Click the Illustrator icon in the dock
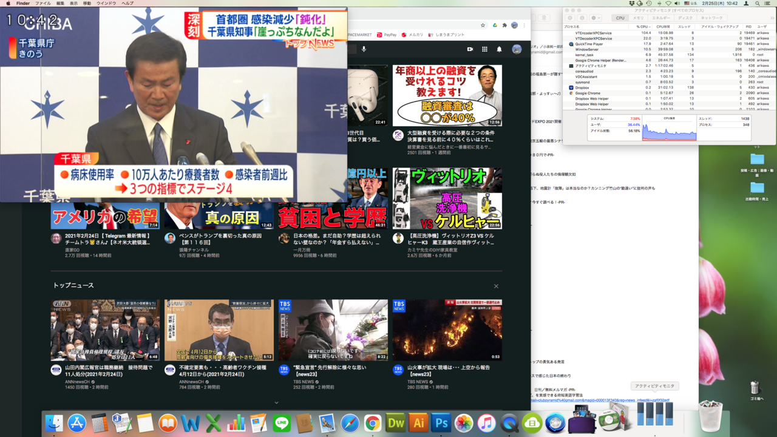 click(x=418, y=423)
